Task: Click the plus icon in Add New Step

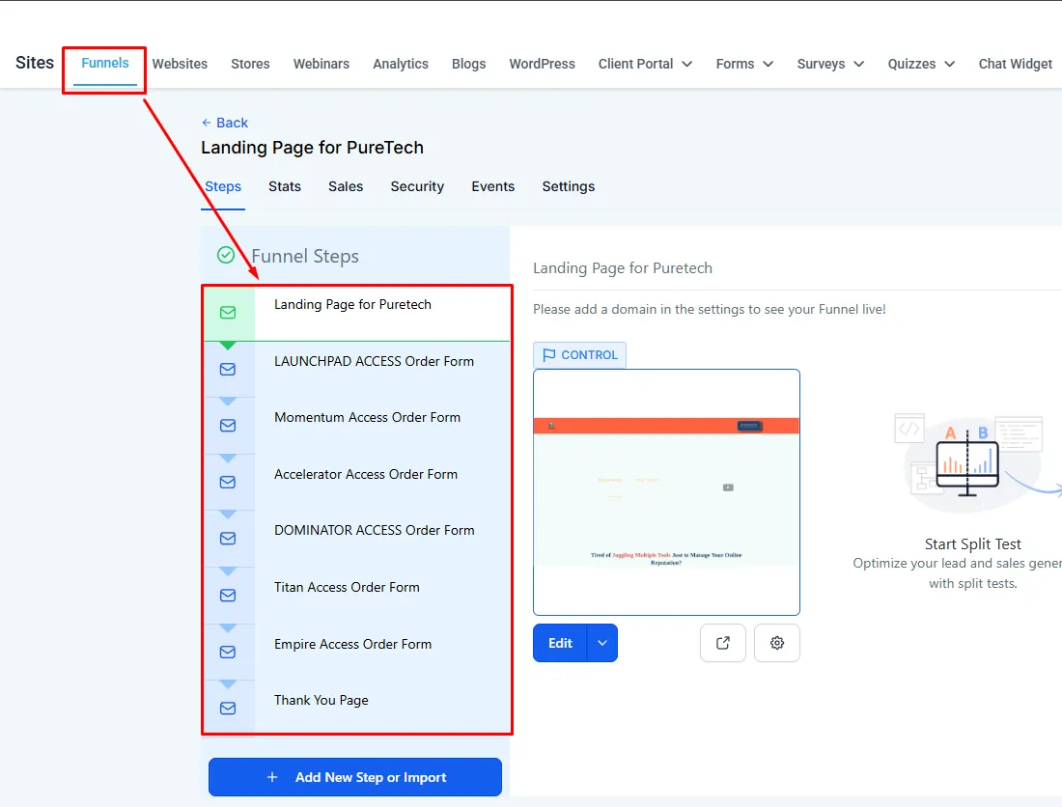Action: (x=272, y=777)
